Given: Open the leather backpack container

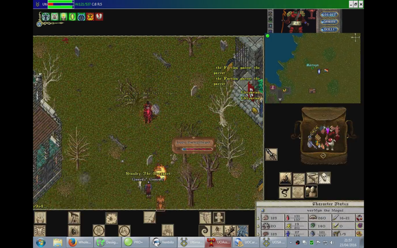Looking at the screenshot, I should tap(324, 135).
